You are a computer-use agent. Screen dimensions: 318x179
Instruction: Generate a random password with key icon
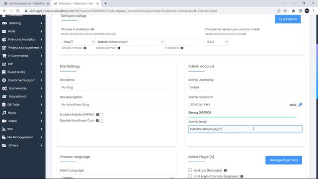300,105
